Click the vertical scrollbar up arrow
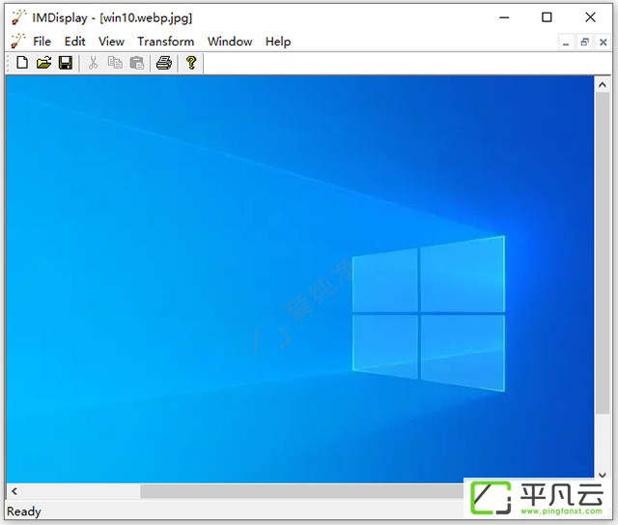The height and width of the screenshot is (525, 618). tap(603, 84)
